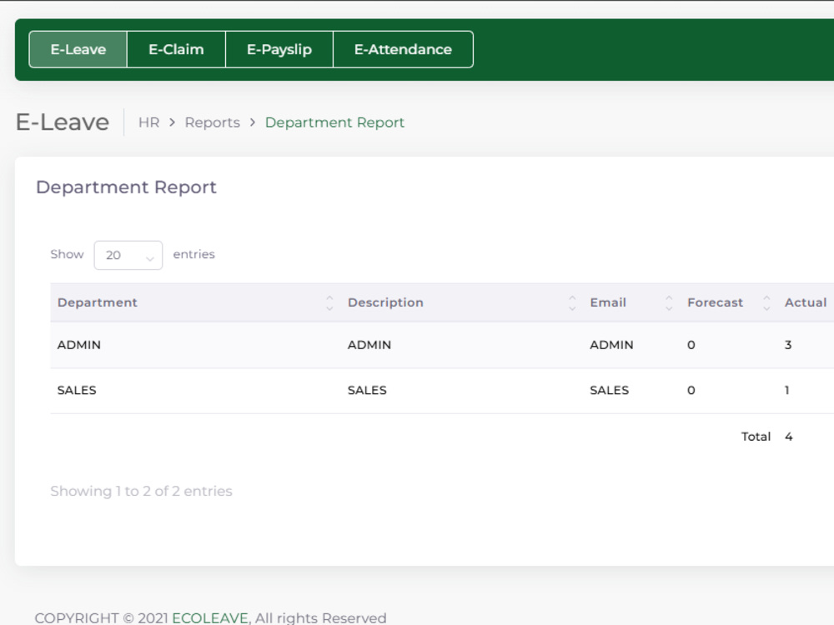Select the ADMIN description cell

(x=369, y=345)
